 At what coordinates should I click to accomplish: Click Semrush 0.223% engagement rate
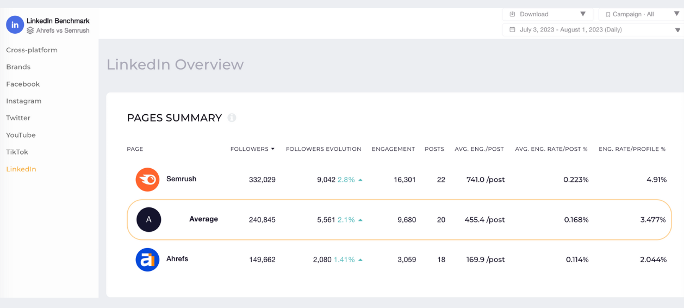(x=576, y=180)
